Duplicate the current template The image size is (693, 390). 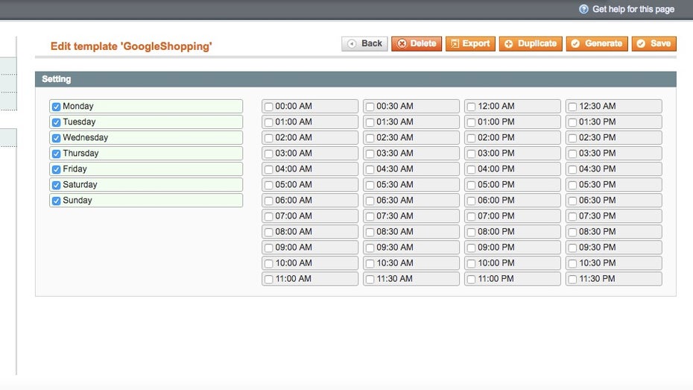[x=531, y=44]
